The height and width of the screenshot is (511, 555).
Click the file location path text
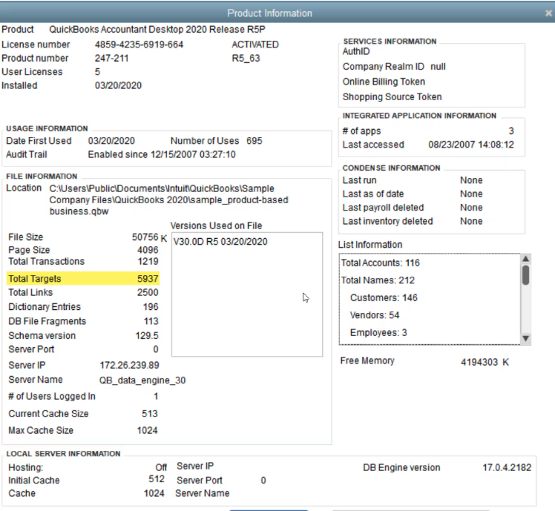168,200
